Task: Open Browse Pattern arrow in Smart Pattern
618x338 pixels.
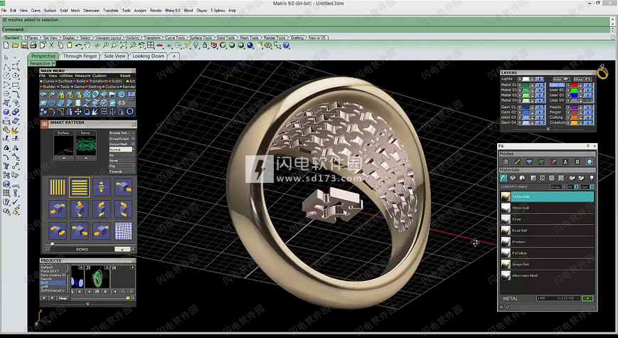Action: point(133,133)
